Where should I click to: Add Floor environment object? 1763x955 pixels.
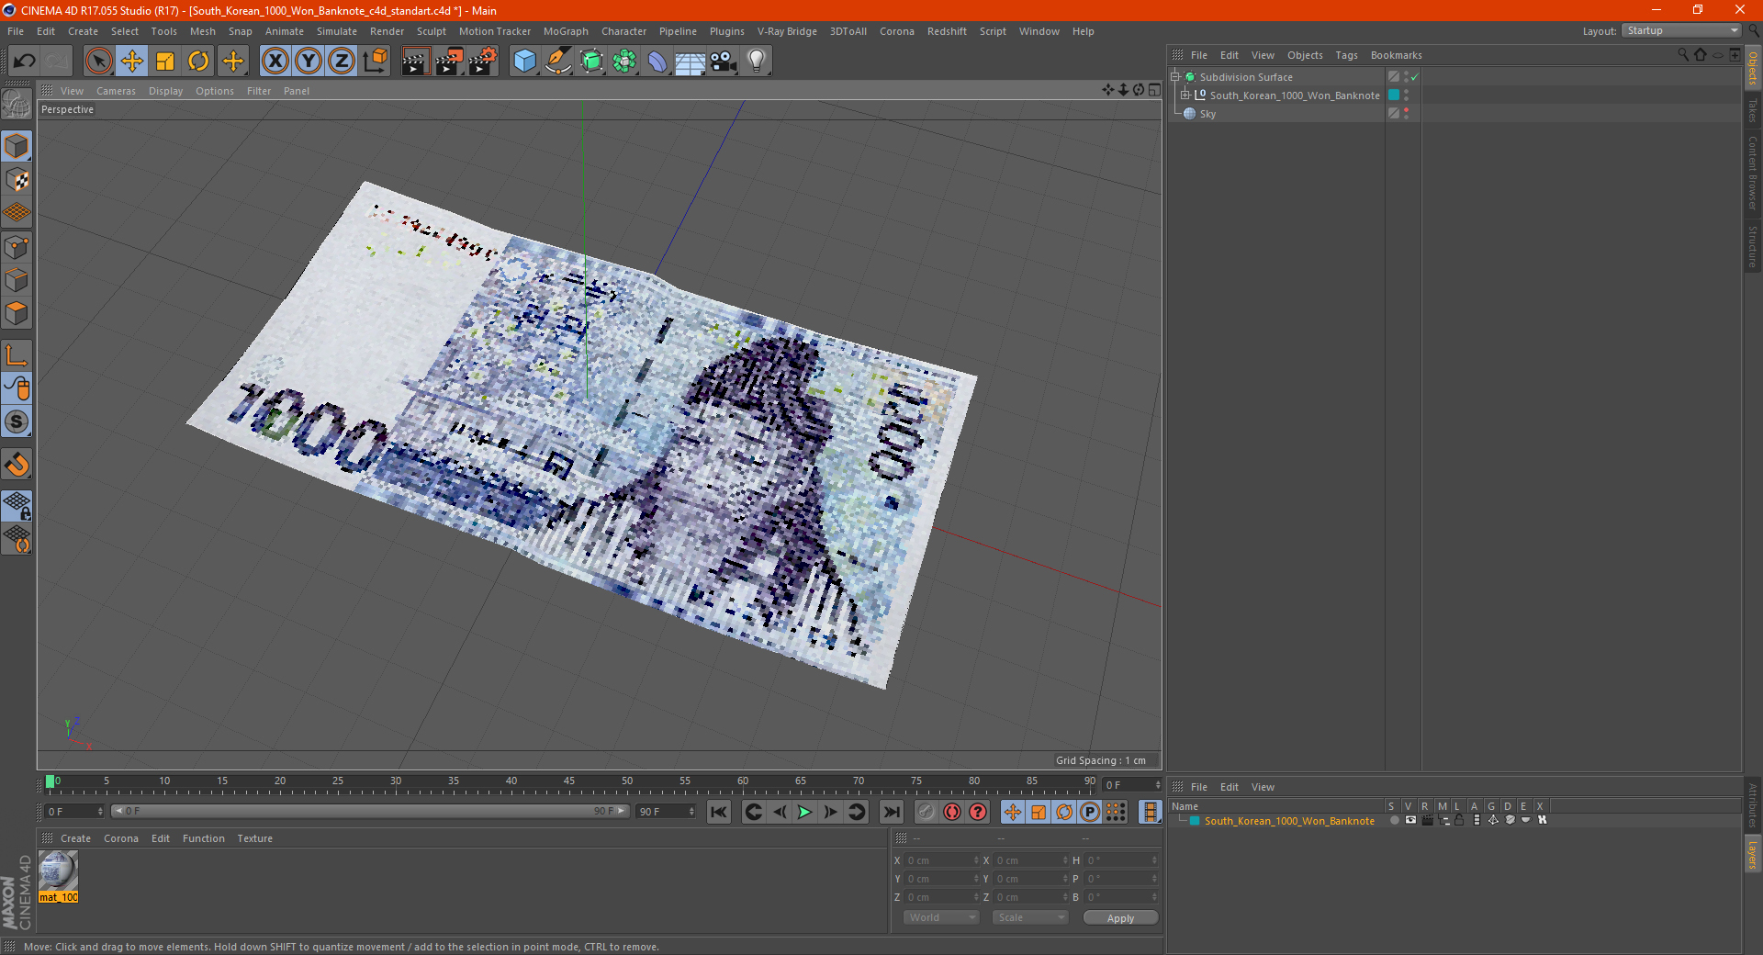(691, 62)
